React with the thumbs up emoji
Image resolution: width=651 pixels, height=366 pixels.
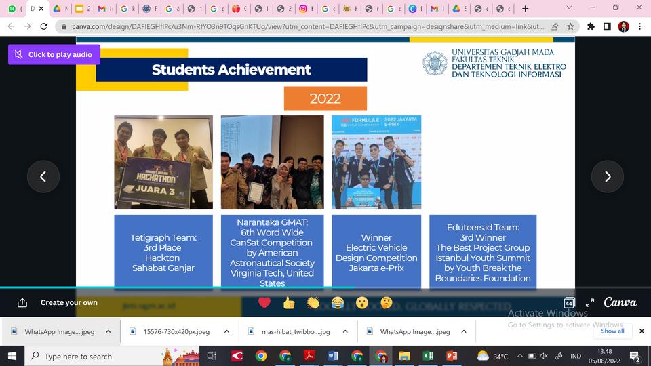click(x=289, y=303)
